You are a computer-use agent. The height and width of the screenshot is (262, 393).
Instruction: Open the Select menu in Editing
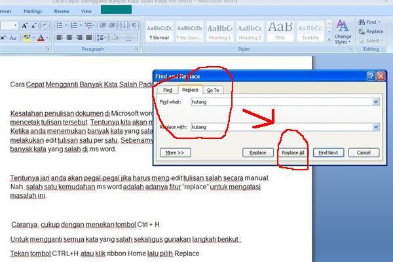(371, 41)
